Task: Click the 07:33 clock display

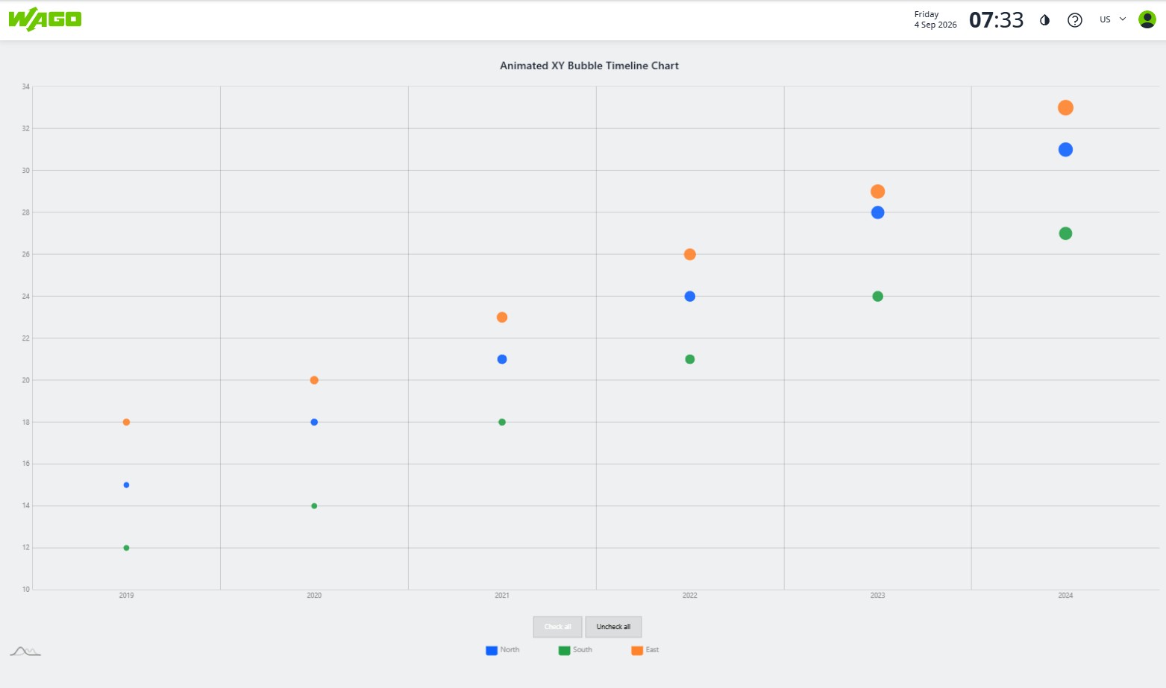Action: tap(996, 20)
